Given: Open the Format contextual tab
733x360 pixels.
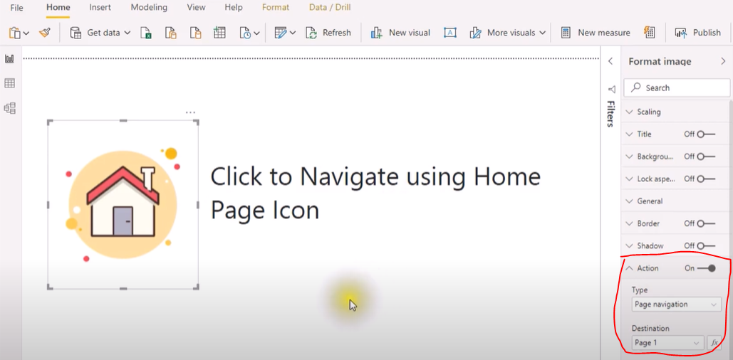Looking at the screenshot, I should pyautogui.click(x=276, y=8).
